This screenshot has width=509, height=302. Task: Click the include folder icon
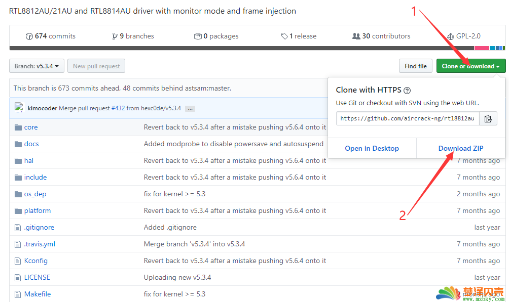[18, 177]
